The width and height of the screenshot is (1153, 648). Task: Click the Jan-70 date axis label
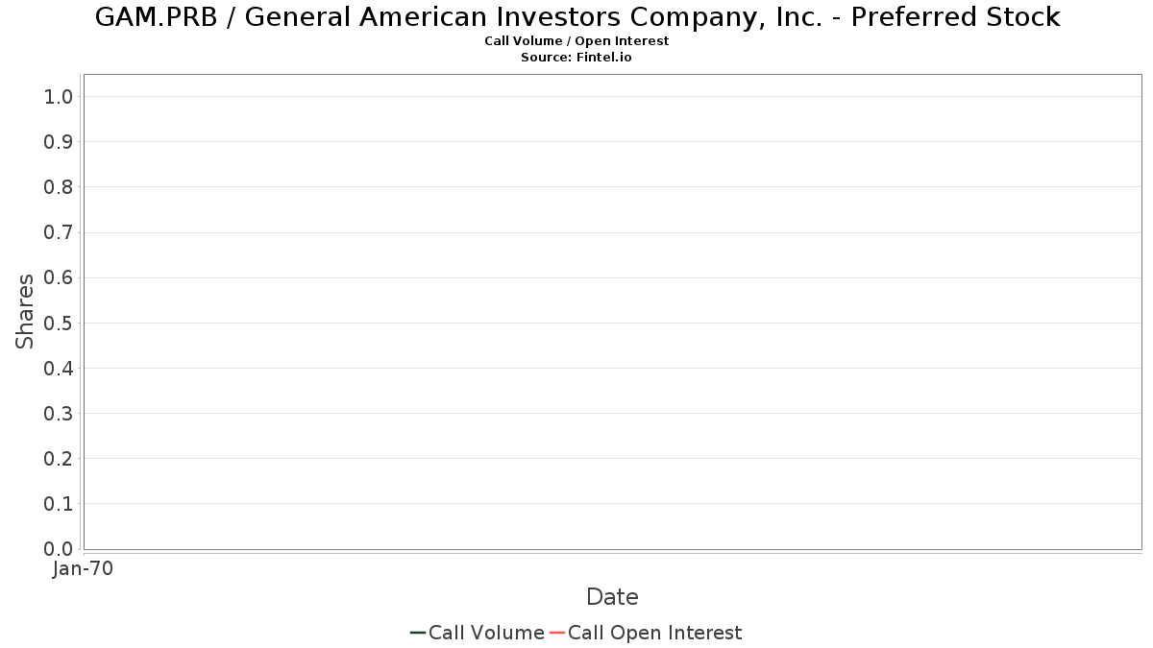(84, 569)
